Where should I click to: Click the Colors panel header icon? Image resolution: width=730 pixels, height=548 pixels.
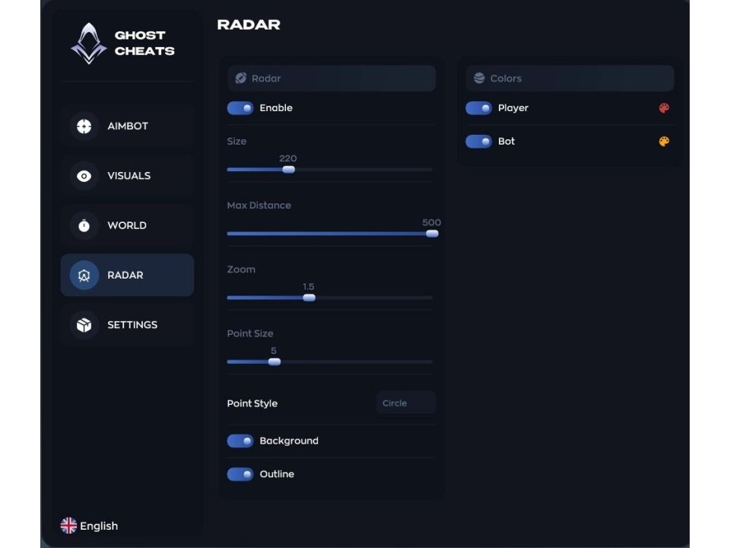479,78
